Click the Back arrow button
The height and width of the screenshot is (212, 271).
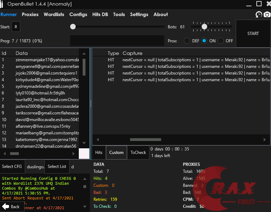point(11,206)
